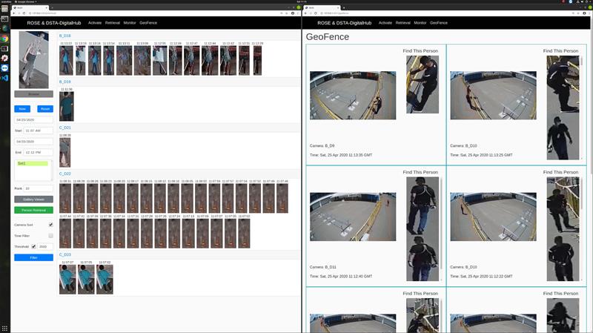
Task: Open the start date picker field
Action: [33, 119]
